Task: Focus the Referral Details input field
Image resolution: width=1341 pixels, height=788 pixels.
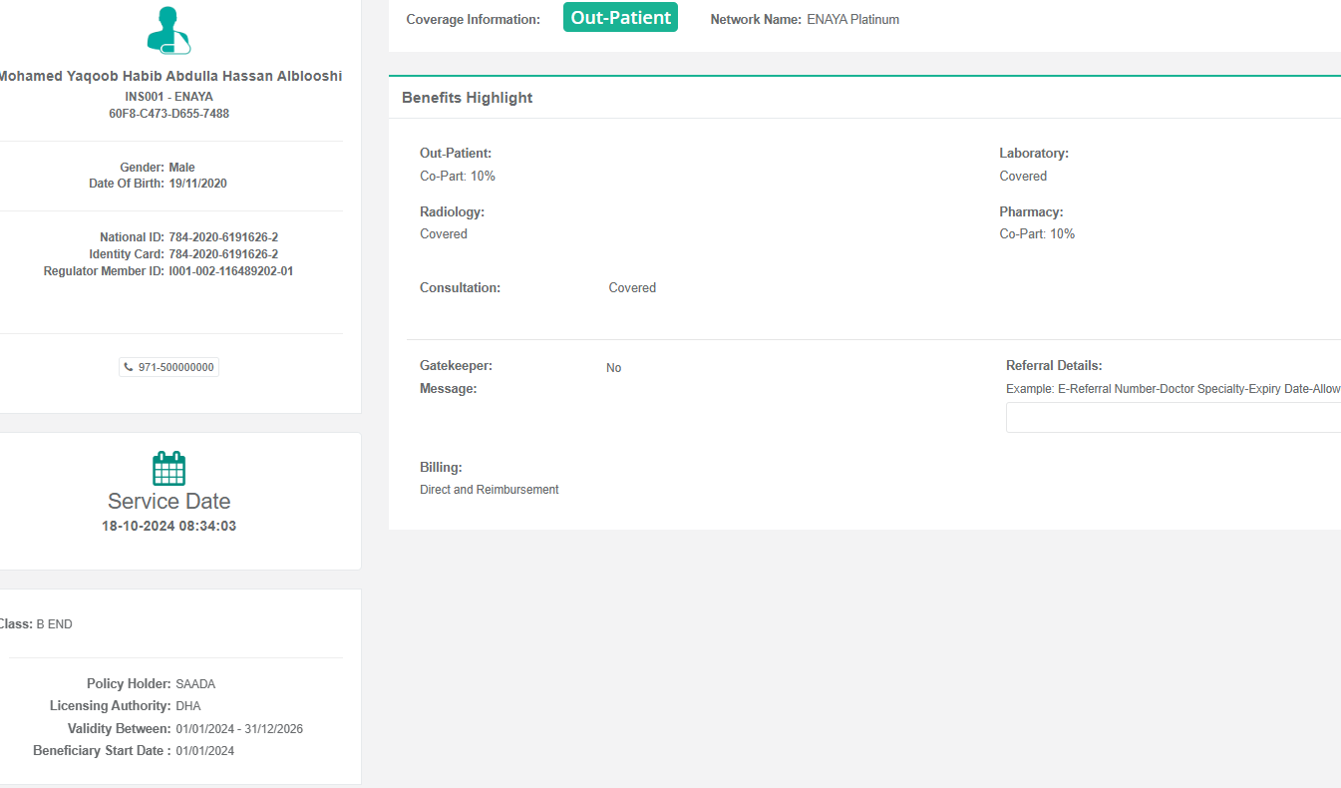Action: point(1173,418)
